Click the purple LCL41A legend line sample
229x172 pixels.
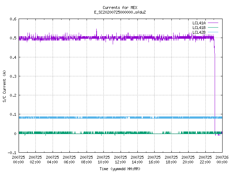click(213, 23)
